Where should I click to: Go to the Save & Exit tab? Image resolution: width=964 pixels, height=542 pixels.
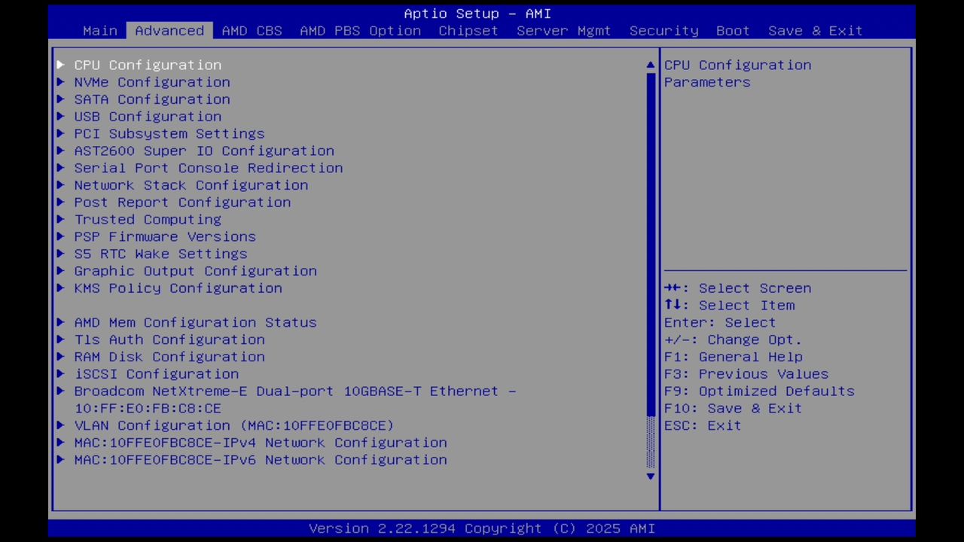[815, 31]
